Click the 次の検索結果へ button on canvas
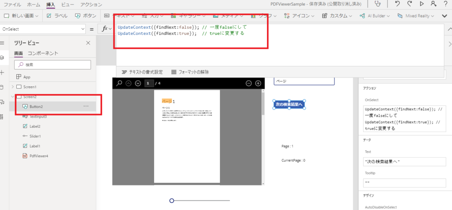 coord(289,104)
